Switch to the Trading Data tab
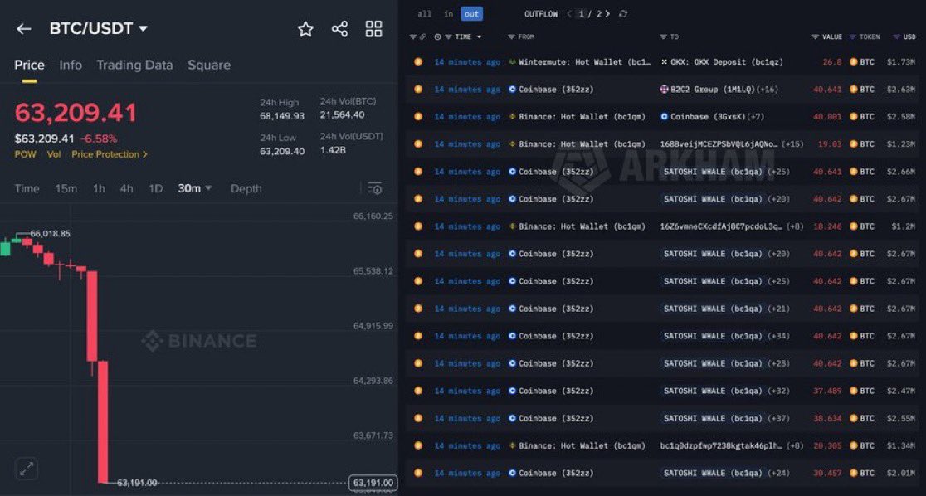 coord(134,65)
